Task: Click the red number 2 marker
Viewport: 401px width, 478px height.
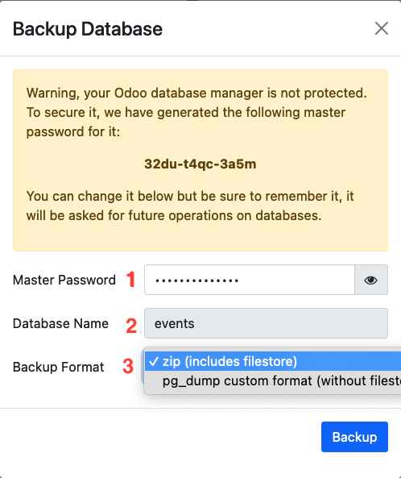Action: point(131,326)
